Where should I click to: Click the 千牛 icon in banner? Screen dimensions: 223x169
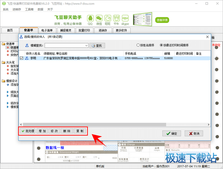[x=117, y=18]
